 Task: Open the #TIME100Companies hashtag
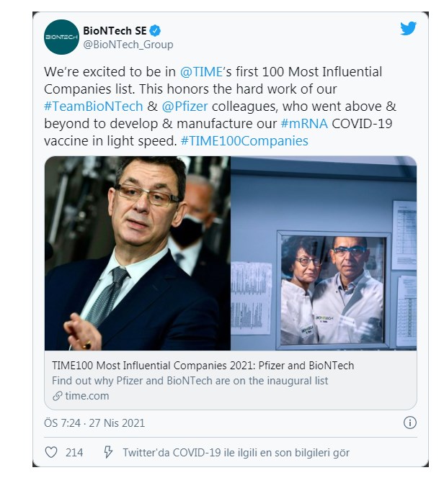[244, 141]
